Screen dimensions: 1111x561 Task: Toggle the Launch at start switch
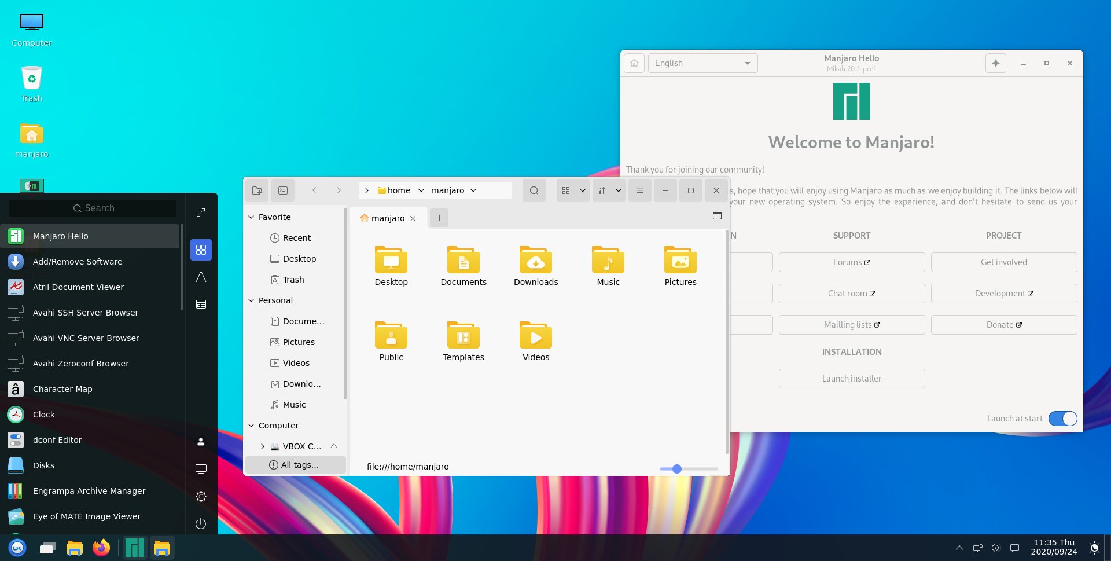[1063, 419]
